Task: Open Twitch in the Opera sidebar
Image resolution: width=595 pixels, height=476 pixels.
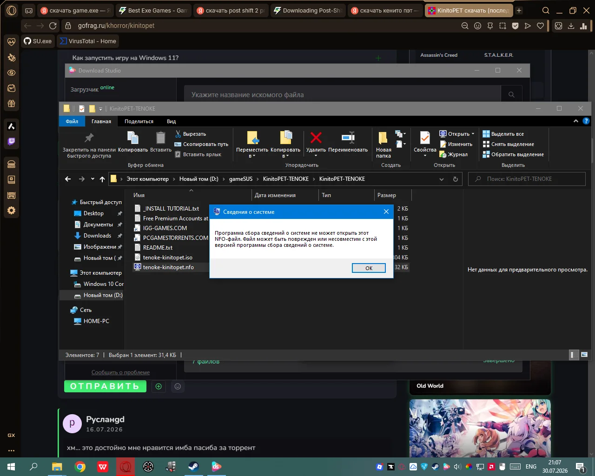Action: tap(12, 141)
